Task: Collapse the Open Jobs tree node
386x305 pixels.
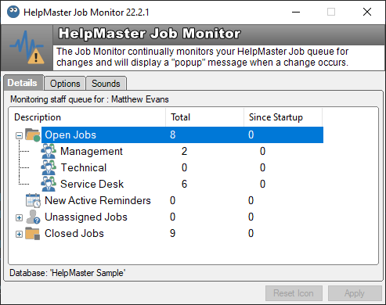Action: pos(19,135)
